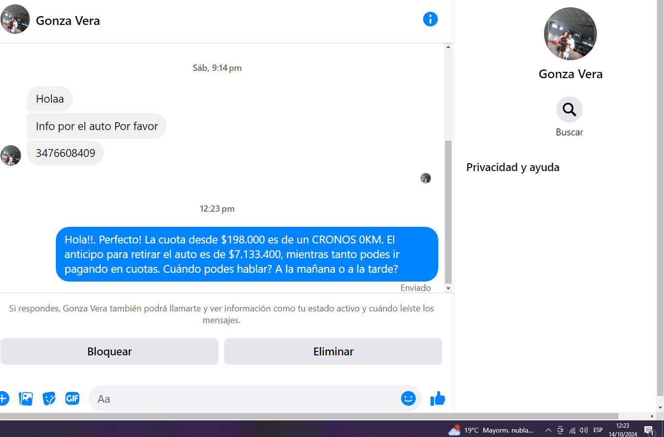Open the GIF picker
The width and height of the screenshot is (664, 437).
72,398
